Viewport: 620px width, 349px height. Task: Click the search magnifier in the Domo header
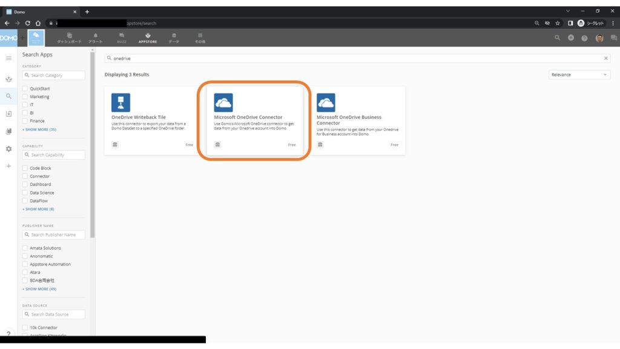coord(557,38)
